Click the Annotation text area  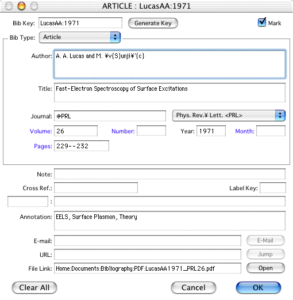(169, 221)
